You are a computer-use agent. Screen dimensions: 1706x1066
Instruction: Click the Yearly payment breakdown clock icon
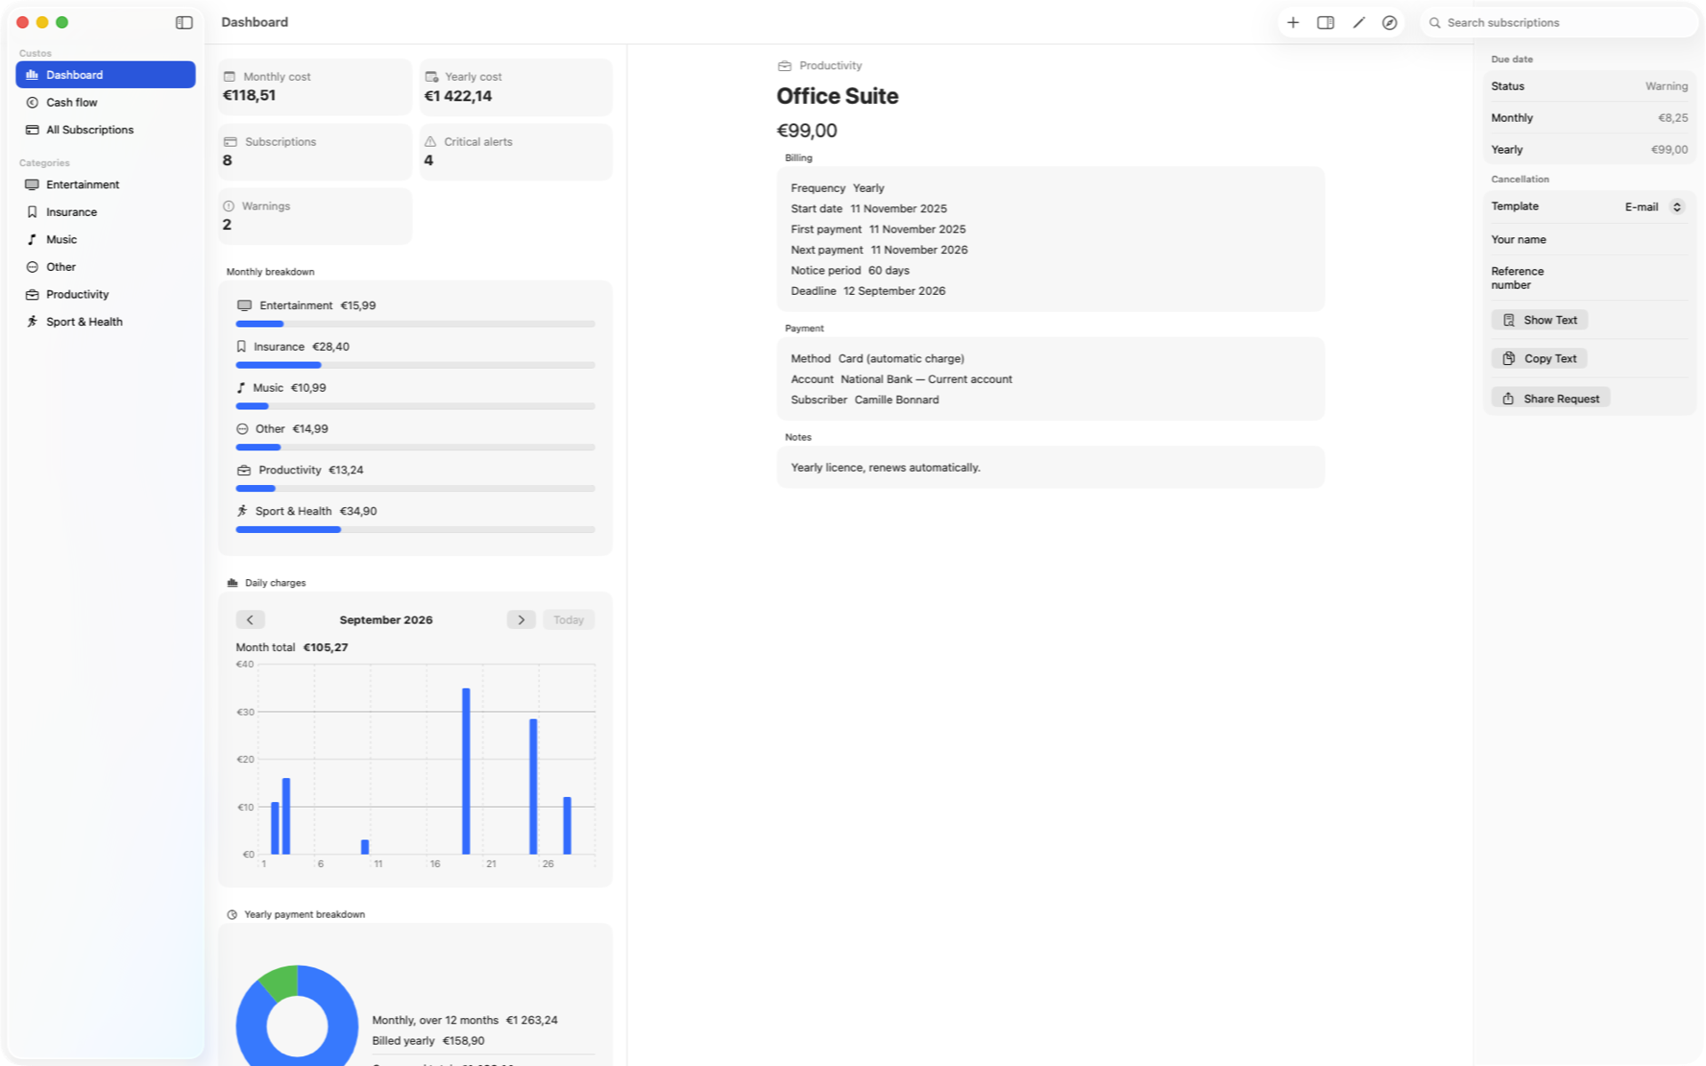point(232,914)
